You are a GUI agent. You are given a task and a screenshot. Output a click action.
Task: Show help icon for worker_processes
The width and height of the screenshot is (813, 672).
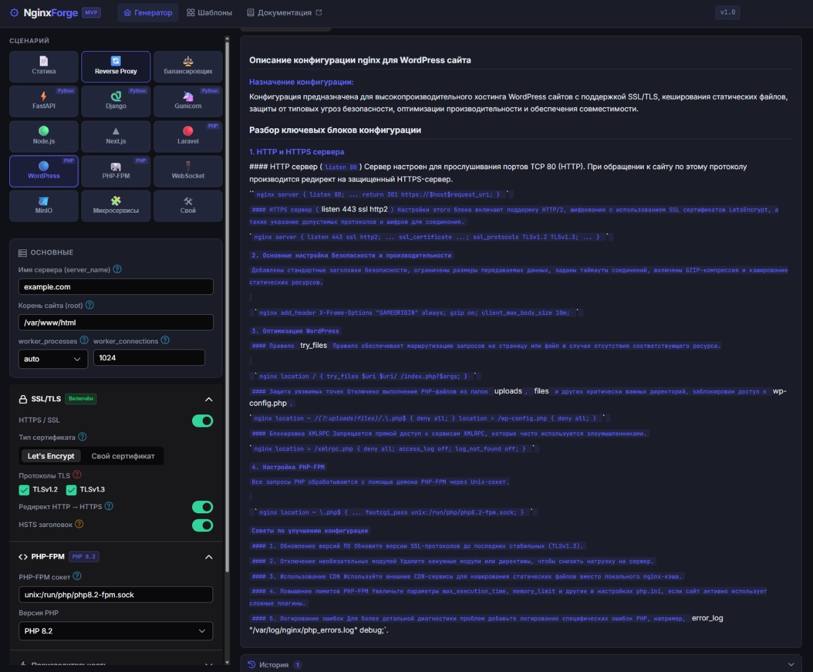(x=84, y=340)
